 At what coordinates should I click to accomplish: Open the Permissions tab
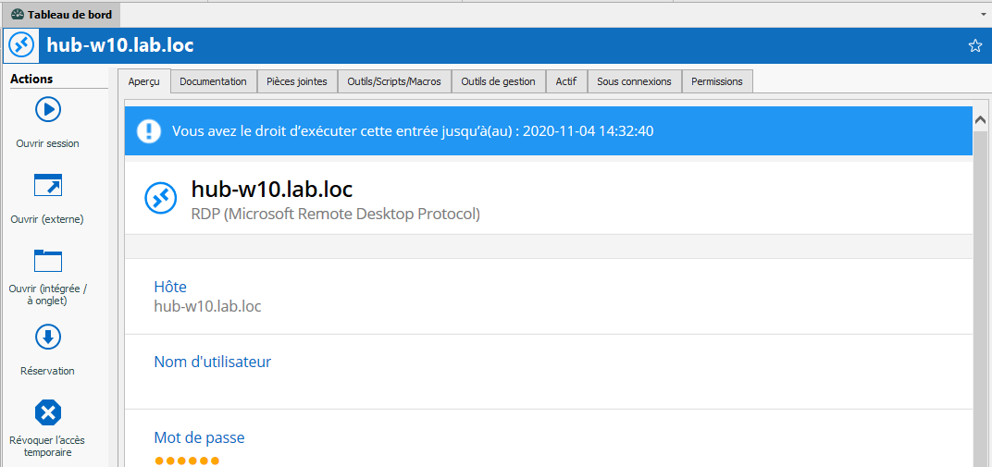pyautogui.click(x=716, y=81)
